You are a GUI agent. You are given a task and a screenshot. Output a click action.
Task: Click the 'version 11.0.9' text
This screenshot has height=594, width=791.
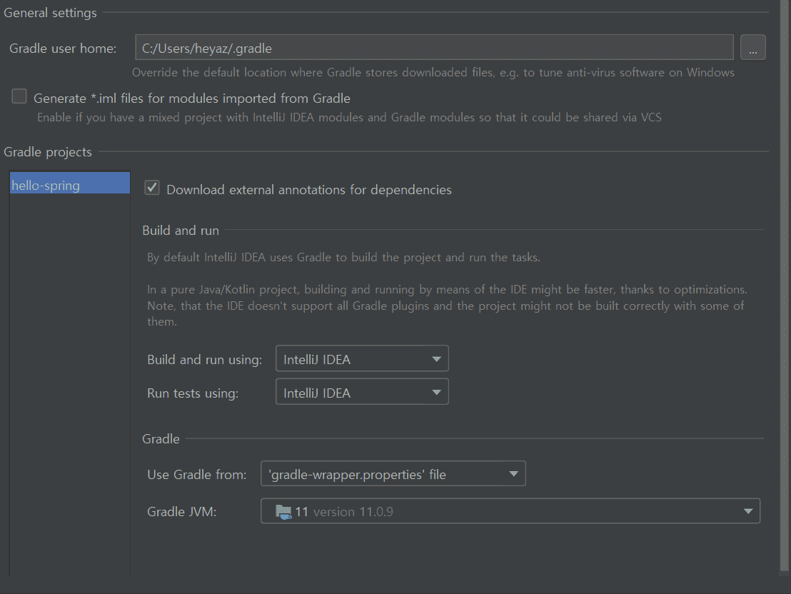(x=353, y=512)
